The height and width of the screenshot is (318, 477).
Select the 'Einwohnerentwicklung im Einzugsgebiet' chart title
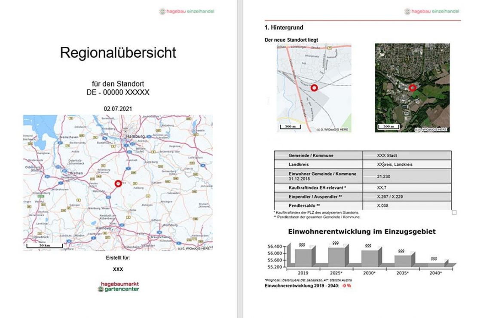tap(362, 232)
